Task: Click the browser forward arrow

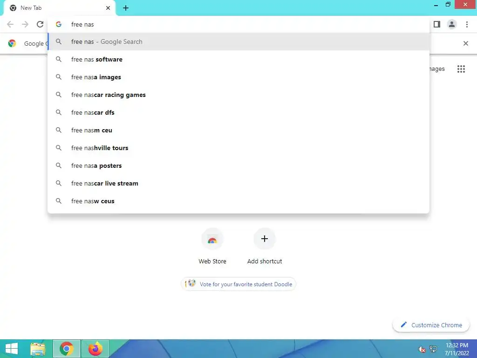Action: 25,24
